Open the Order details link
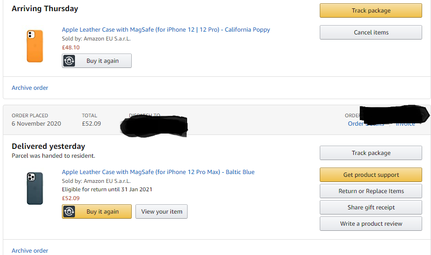 tap(366, 124)
